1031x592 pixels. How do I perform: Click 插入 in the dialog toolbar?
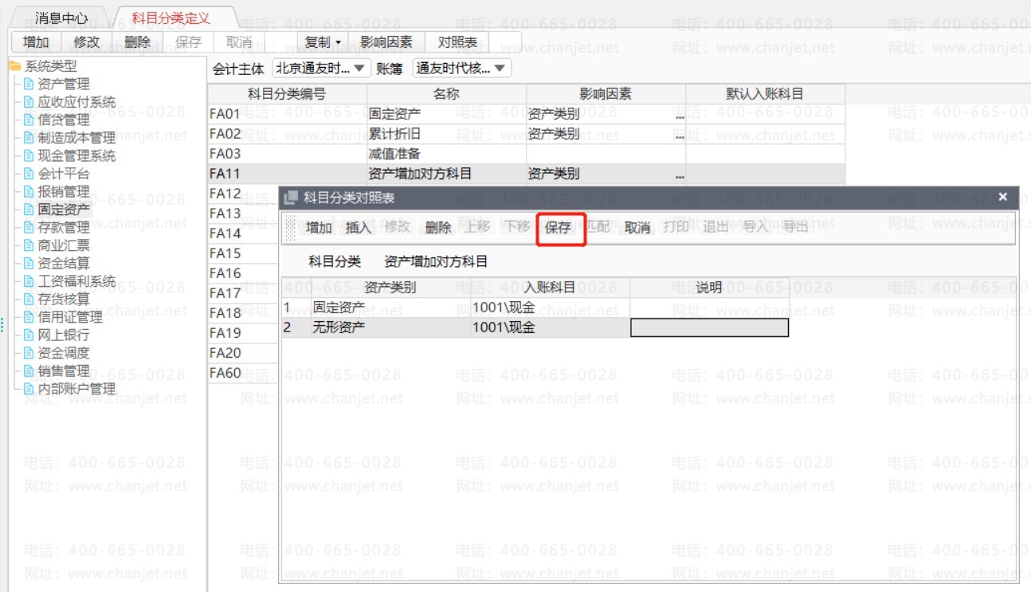click(x=359, y=228)
